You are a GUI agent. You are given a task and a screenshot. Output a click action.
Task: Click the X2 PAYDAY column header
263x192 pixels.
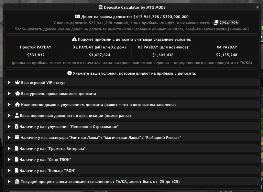[x=99, y=47]
